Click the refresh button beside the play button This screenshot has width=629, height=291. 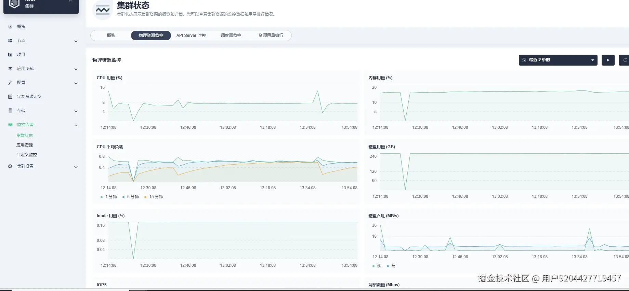coord(624,60)
